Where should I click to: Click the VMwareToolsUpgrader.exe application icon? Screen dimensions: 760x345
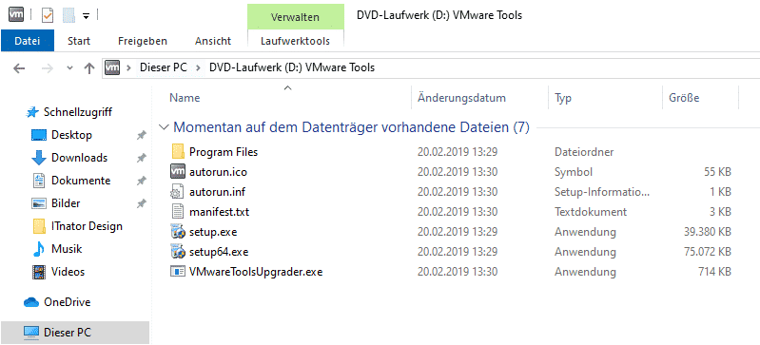pos(178,272)
